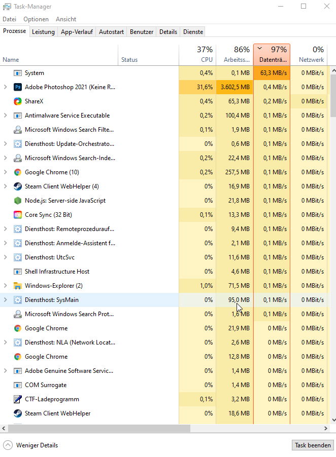Switch to the Autostart tab
The width and height of the screenshot is (336, 457).
[111, 32]
